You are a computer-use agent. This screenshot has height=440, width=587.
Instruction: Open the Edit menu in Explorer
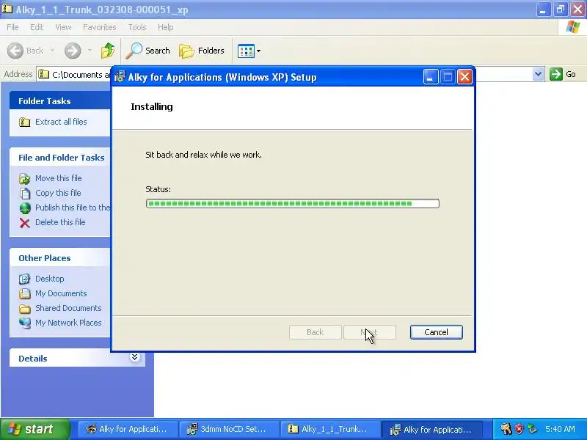point(36,27)
